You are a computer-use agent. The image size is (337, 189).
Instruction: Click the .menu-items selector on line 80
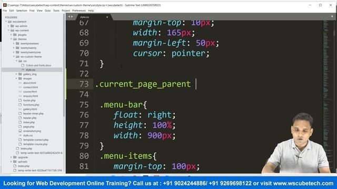(126, 156)
